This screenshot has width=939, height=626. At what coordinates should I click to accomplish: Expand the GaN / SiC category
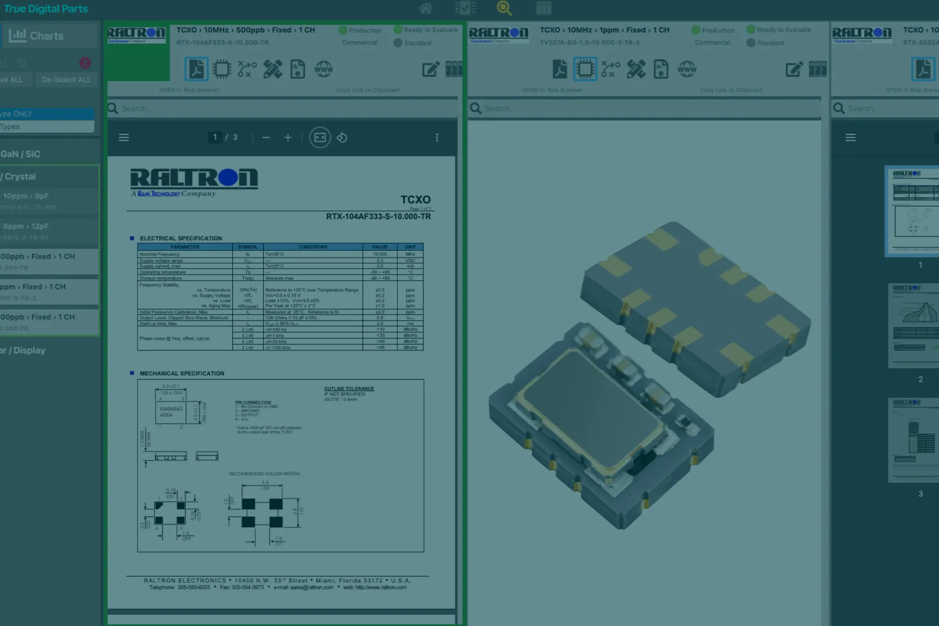click(x=23, y=153)
